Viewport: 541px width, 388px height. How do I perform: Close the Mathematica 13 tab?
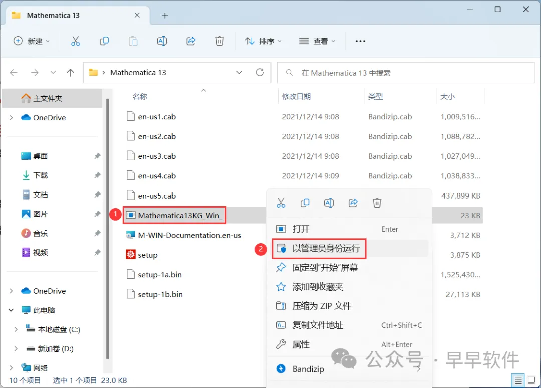pos(137,15)
